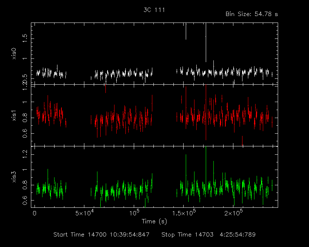Screen dimensions: 309x247
Task: Click the "0.8" tick label on xis1 axis
Action: (x=25, y=118)
